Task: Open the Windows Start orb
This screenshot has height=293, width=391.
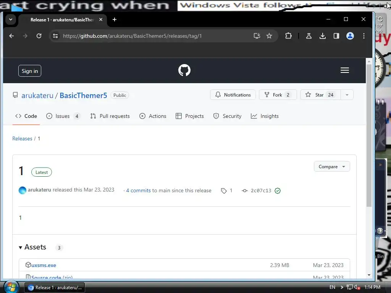Action: click(x=11, y=287)
